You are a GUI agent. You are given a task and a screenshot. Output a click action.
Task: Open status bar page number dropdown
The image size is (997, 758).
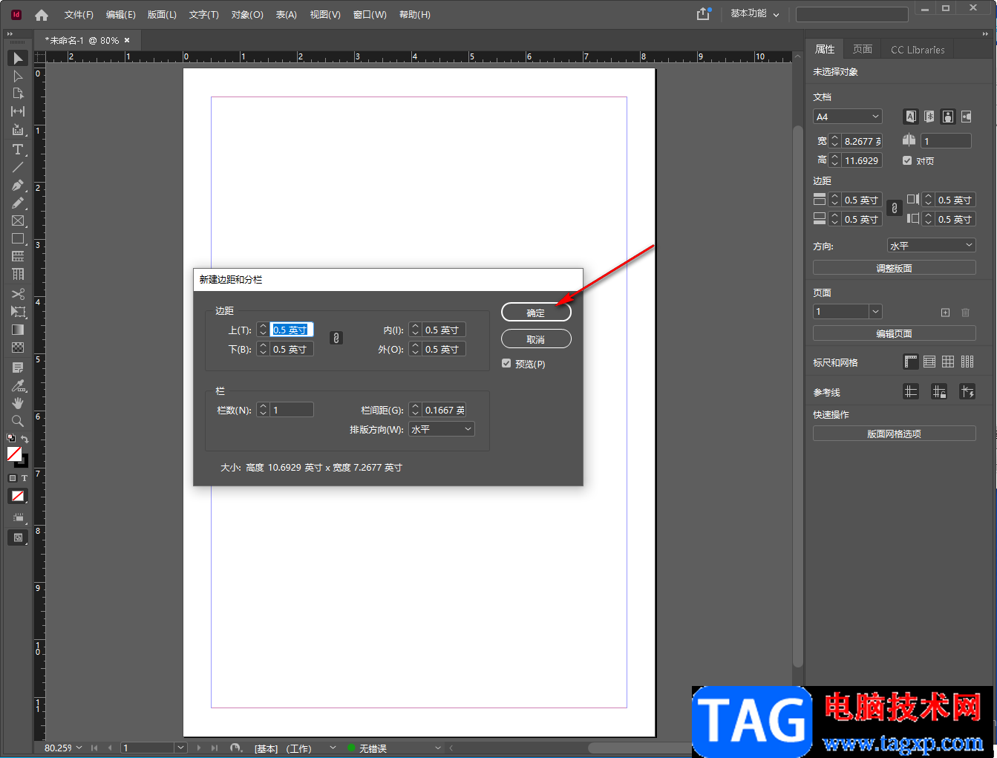[180, 748]
